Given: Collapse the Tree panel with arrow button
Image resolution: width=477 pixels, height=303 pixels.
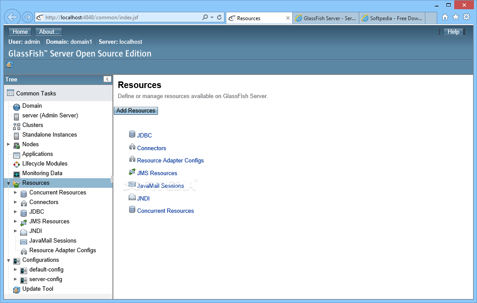Looking at the screenshot, I should [107, 79].
